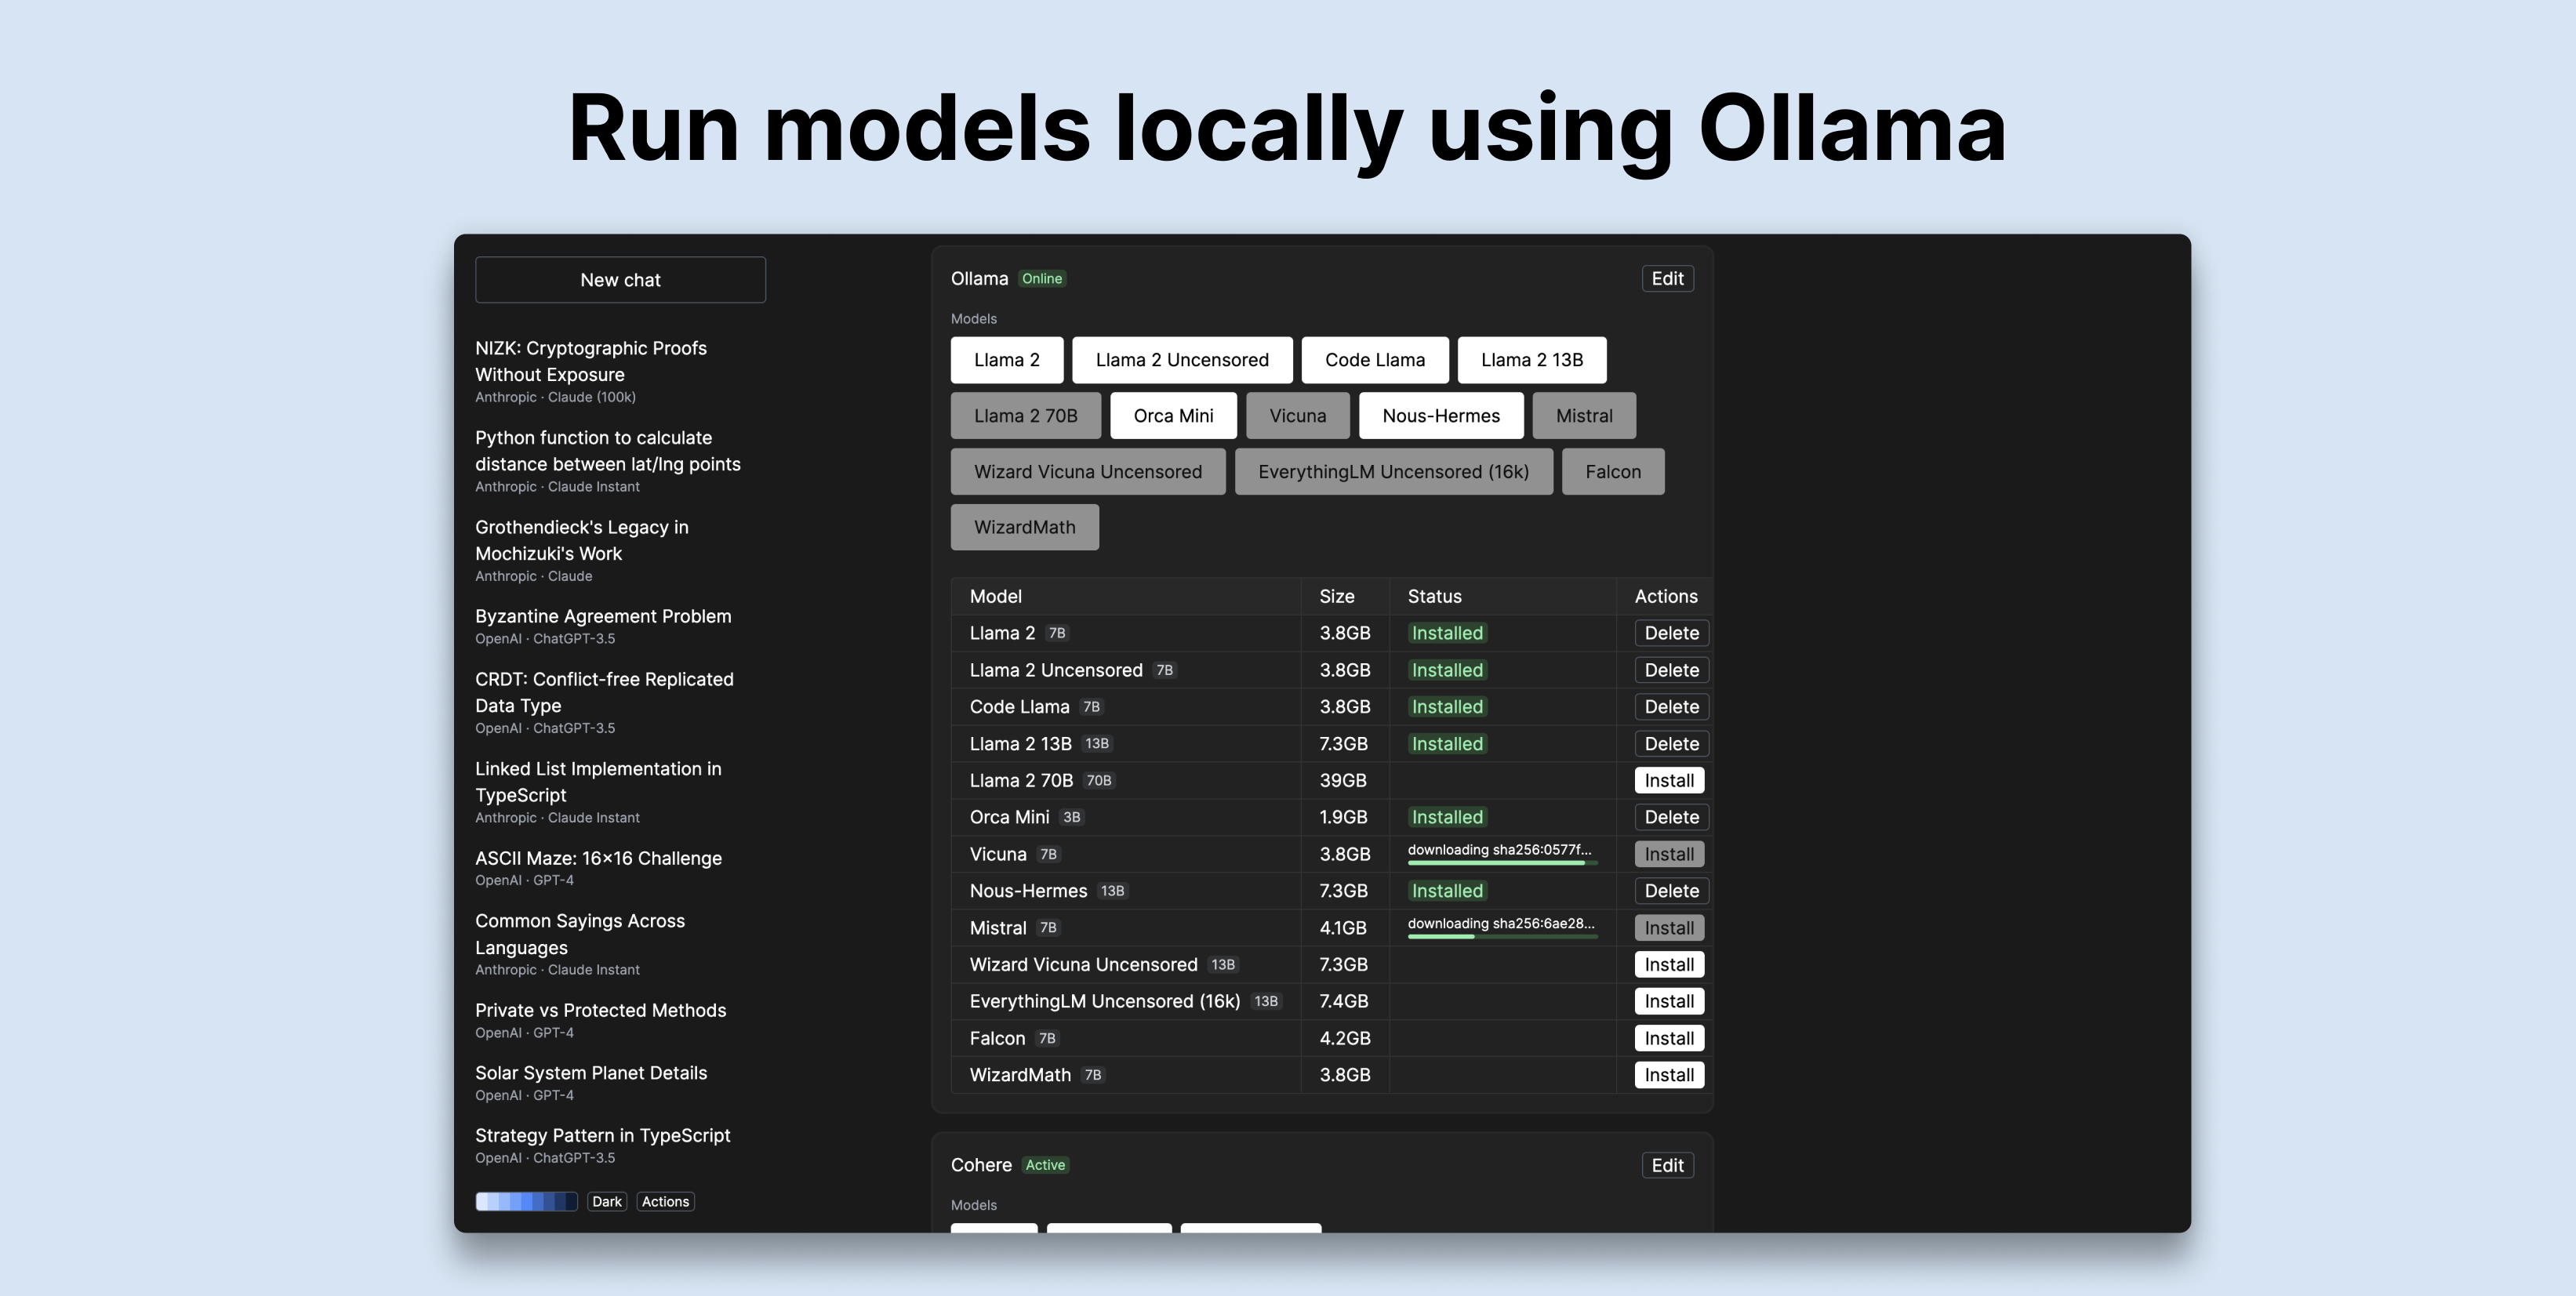
Task: Install the Falcon model from table
Action: [1668, 1038]
